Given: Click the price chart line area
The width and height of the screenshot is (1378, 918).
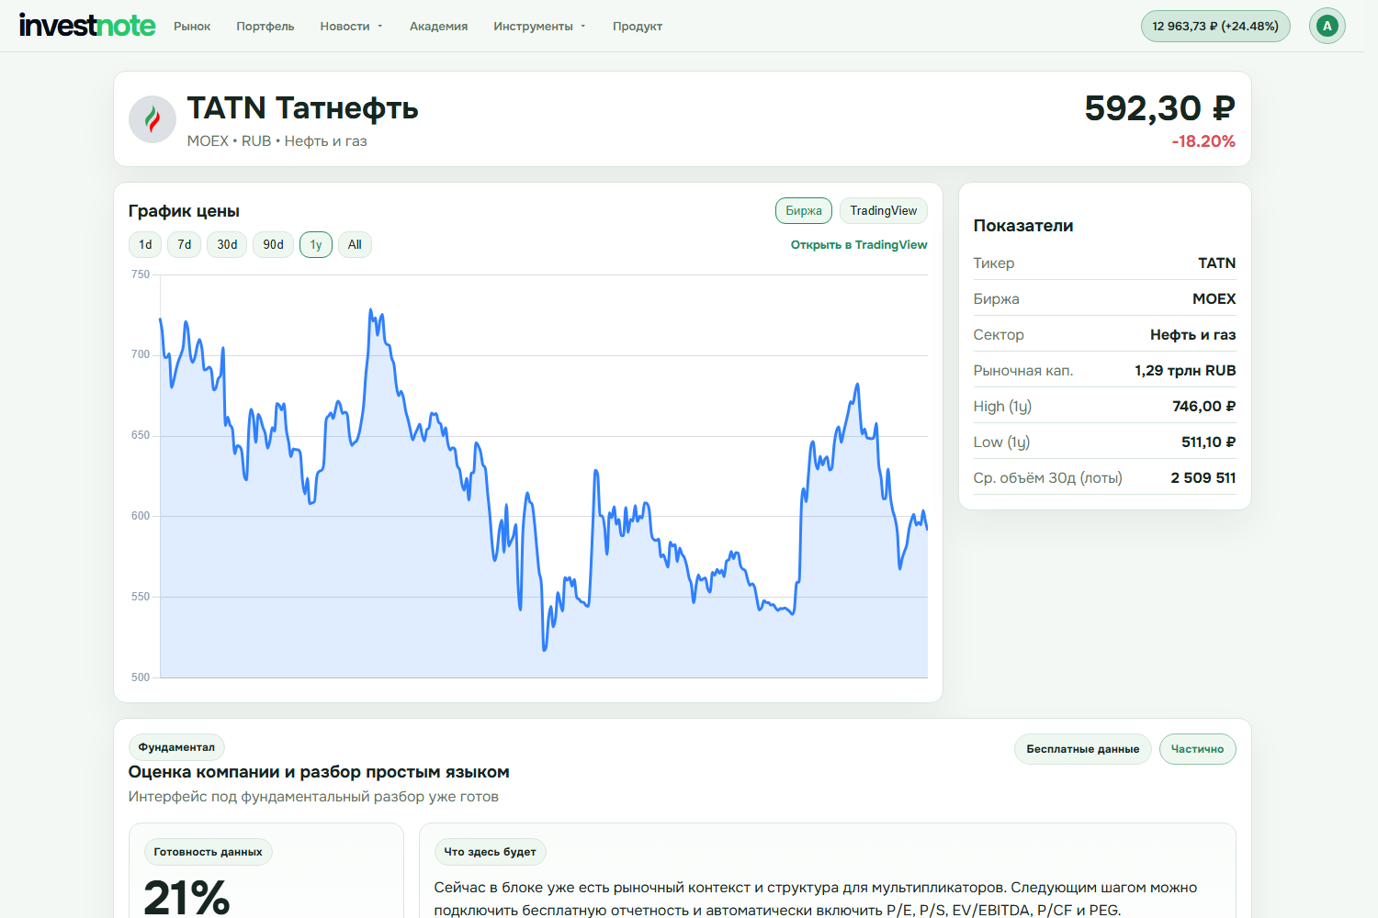Looking at the screenshot, I should [x=544, y=477].
